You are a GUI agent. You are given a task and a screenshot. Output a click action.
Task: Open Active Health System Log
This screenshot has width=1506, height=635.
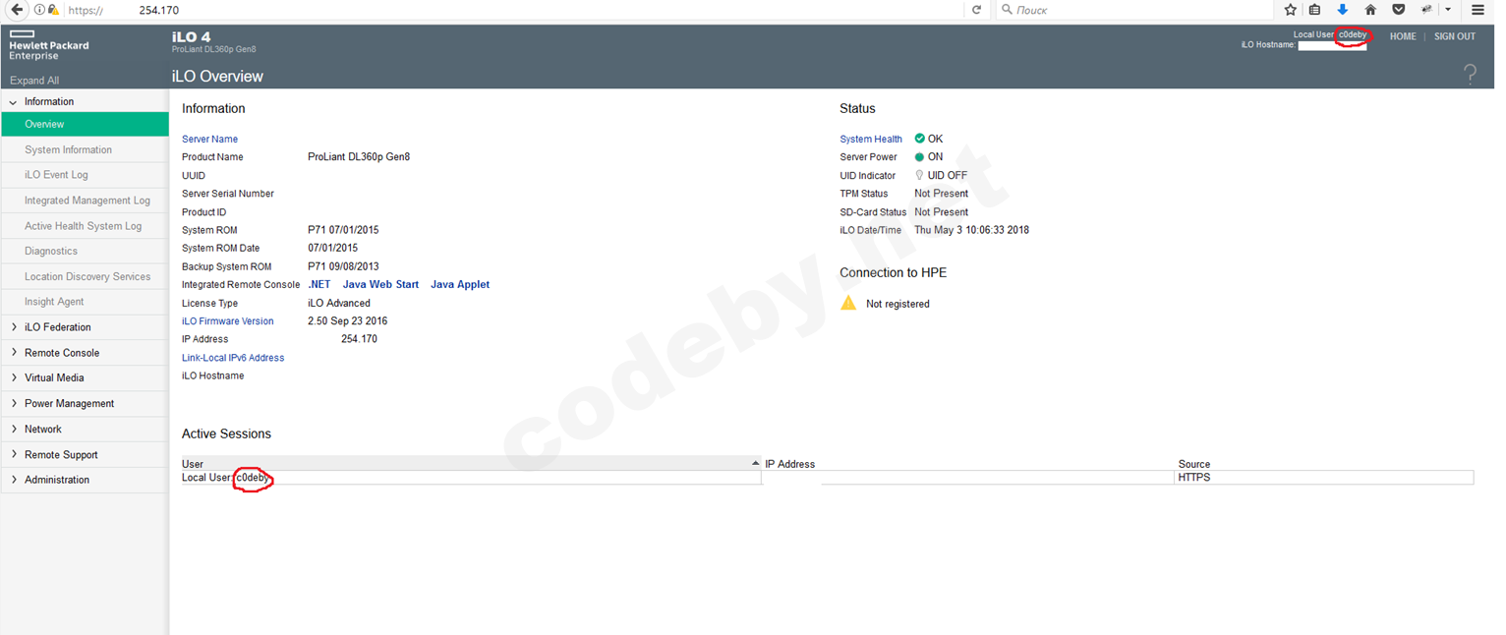coord(85,226)
